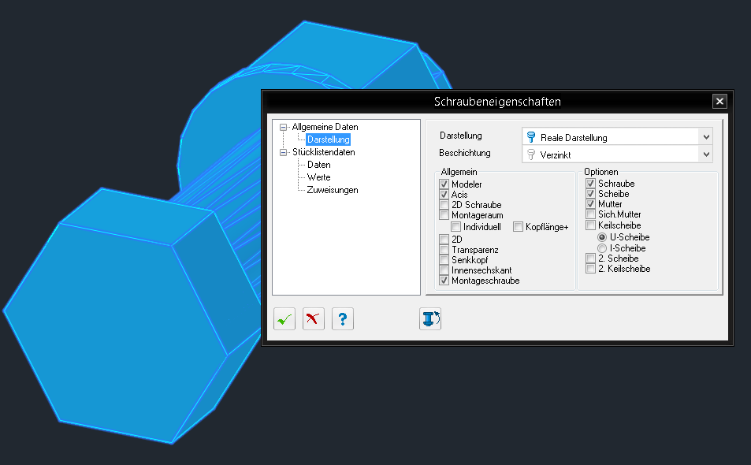This screenshot has width=751, height=465.
Task: Uncheck the Mutter option
Action: (x=590, y=204)
